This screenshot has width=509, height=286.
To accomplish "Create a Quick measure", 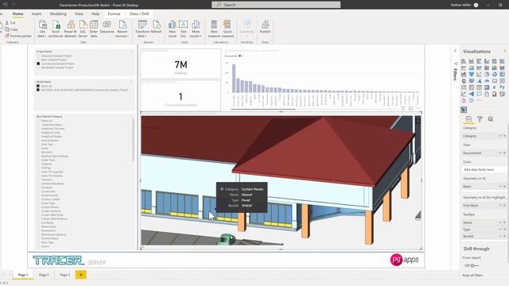I will point(227,29).
